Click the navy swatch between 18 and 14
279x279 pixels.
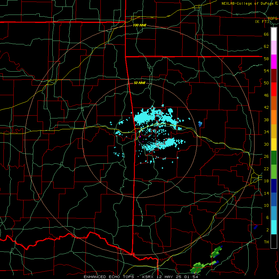click(x=274, y=186)
